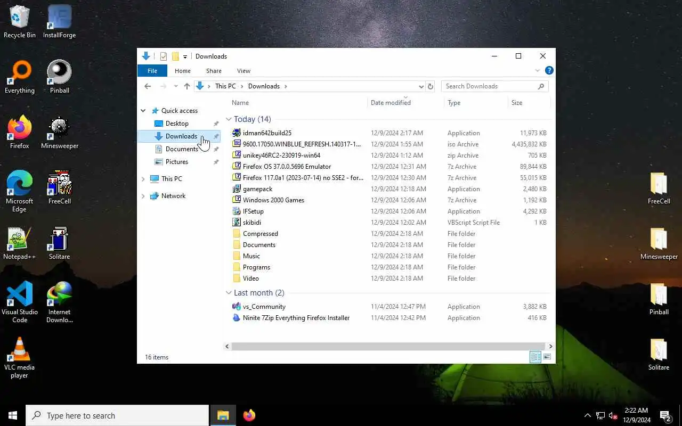Image resolution: width=682 pixels, height=426 pixels.
Task: Open Minesweeper shortcut beside Firefox
Action: click(59, 133)
